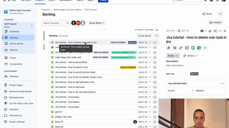Open the board more menu near Share

click(220, 14)
